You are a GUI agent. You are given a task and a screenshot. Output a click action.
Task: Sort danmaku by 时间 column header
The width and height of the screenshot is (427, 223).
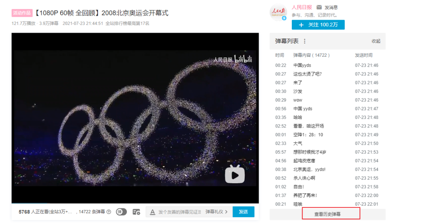[280, 55]
